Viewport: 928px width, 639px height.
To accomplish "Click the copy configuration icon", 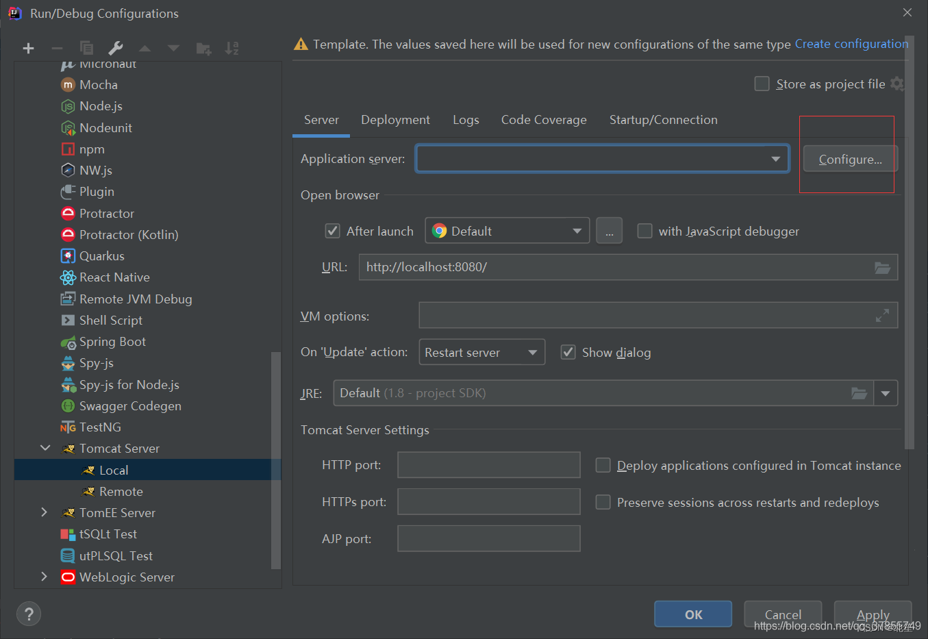I will pos(86,48).
